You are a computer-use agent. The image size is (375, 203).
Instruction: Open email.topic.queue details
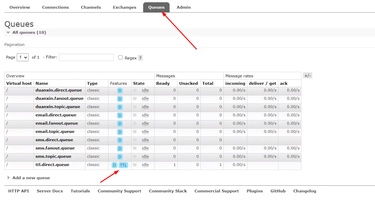[x=55, y=132]
